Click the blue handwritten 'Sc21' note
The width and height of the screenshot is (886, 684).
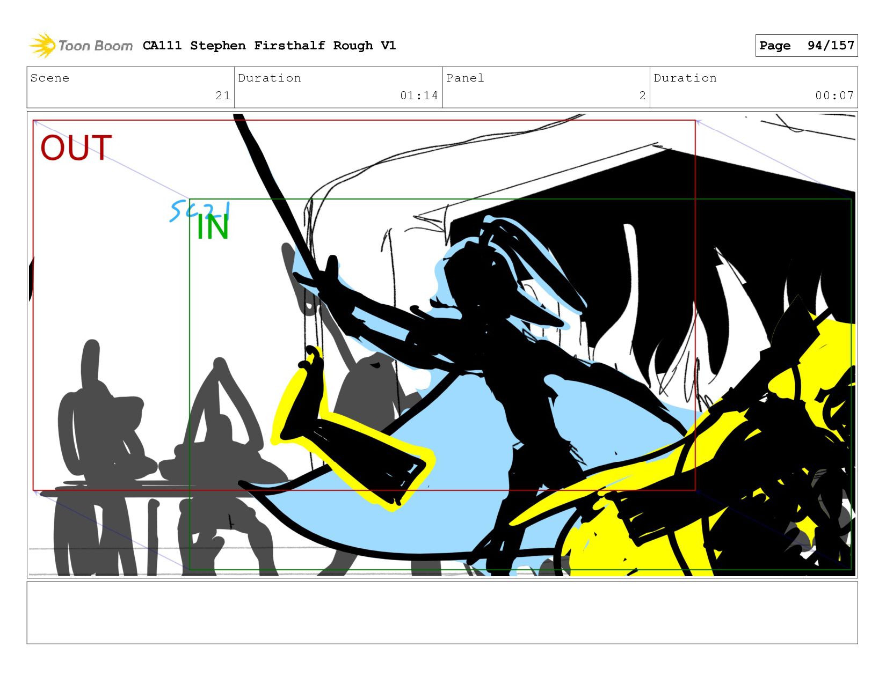click(x=200, y=210)
